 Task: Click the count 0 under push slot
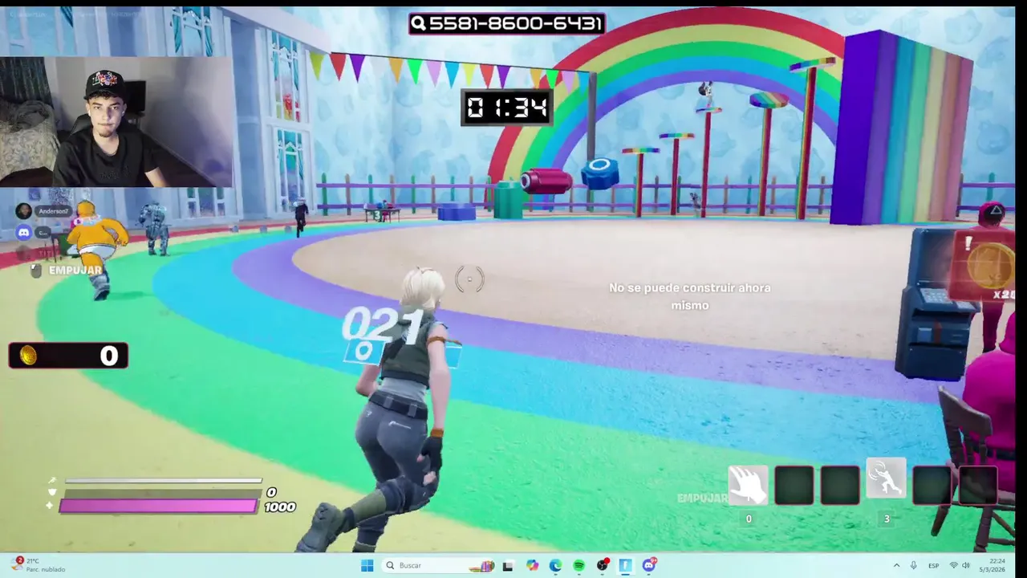(749, 519)
